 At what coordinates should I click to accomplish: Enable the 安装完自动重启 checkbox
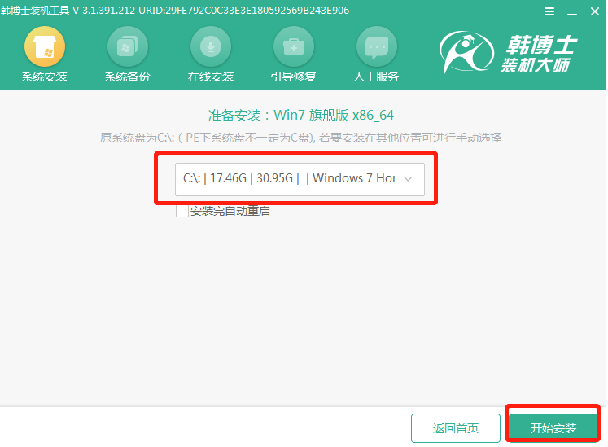coord(182,211)
